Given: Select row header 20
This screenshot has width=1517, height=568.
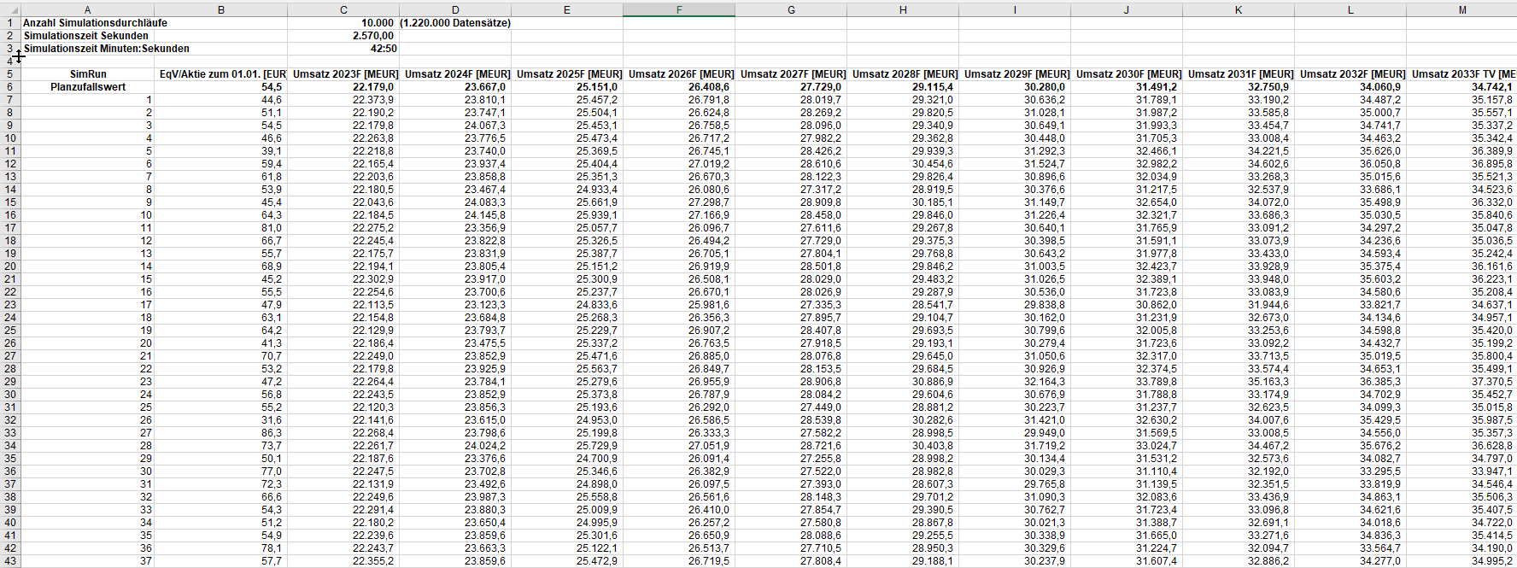Looking at the screenshot, I should (x=10, y=266).
